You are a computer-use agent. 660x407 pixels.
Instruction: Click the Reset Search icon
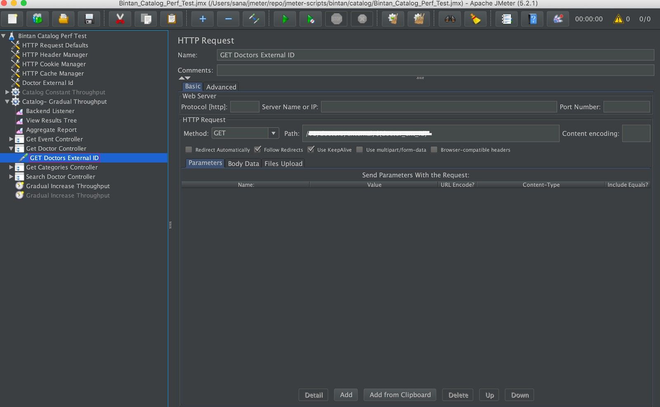[x=476, y=19]
